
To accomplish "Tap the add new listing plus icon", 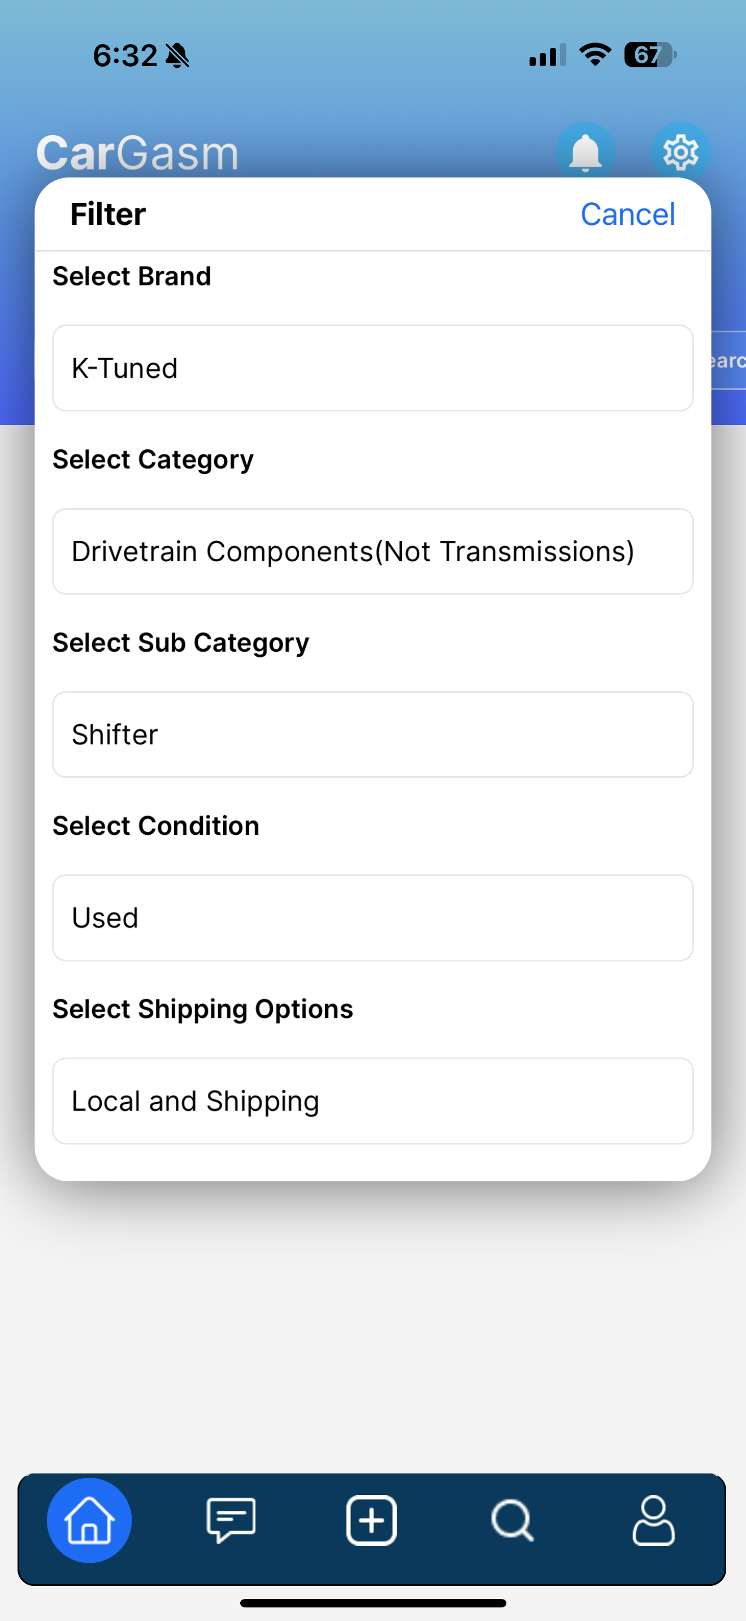I will click(372, 1520).
